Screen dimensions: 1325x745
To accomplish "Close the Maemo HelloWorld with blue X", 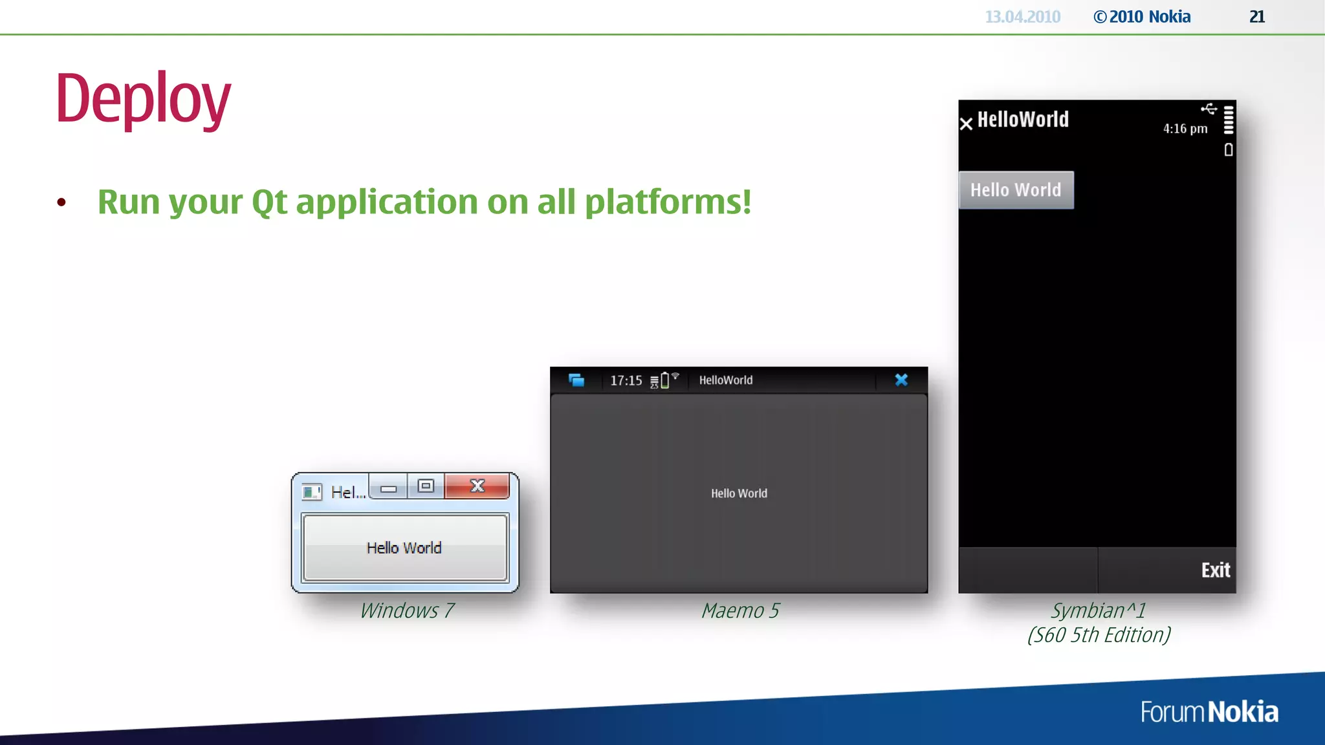I will tap(901, 380).
